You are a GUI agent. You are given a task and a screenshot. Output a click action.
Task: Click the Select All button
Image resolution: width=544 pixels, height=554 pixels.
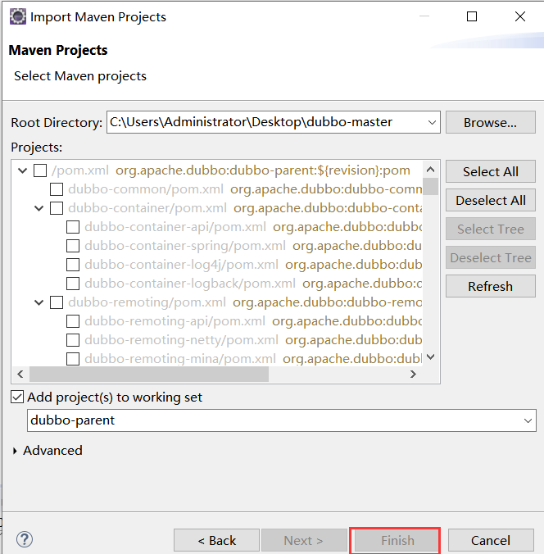[x=490, y=171]
